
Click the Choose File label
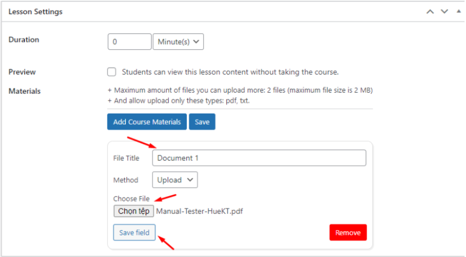131,198
